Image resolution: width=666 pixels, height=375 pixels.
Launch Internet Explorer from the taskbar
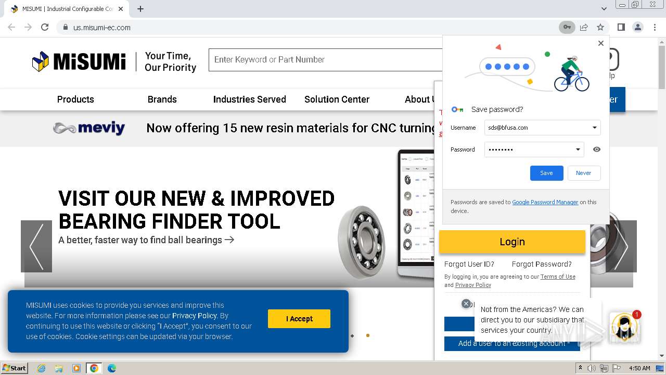[41, 368]
